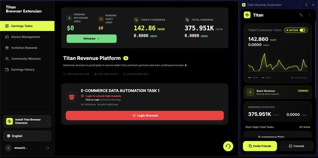318x158 pixels.
Task: Click the logout icon next to shase22
Action: point(48,148)
